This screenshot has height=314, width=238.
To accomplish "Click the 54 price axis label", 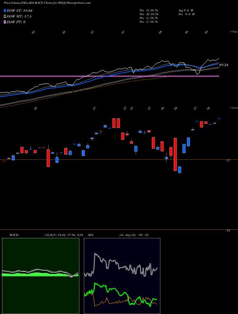I will coord(228,231).
